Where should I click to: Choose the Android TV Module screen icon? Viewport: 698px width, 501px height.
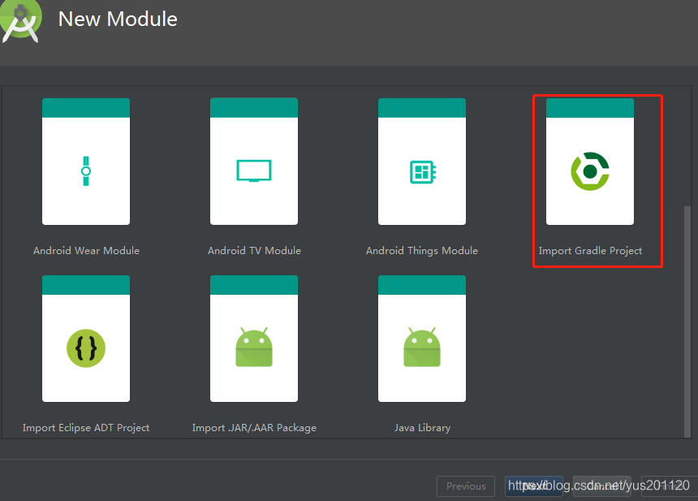point(254,171)
